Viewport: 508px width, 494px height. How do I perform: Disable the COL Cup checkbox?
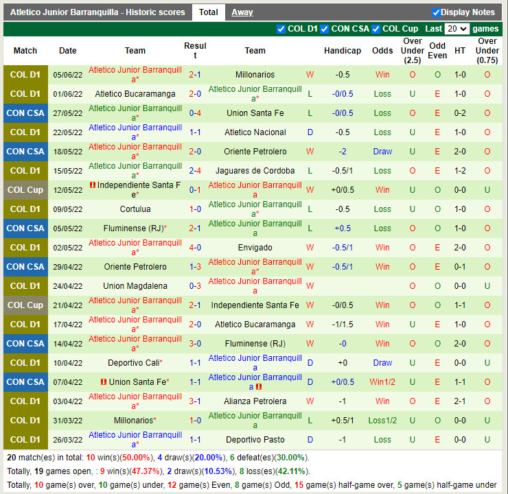tap(376, 29)
